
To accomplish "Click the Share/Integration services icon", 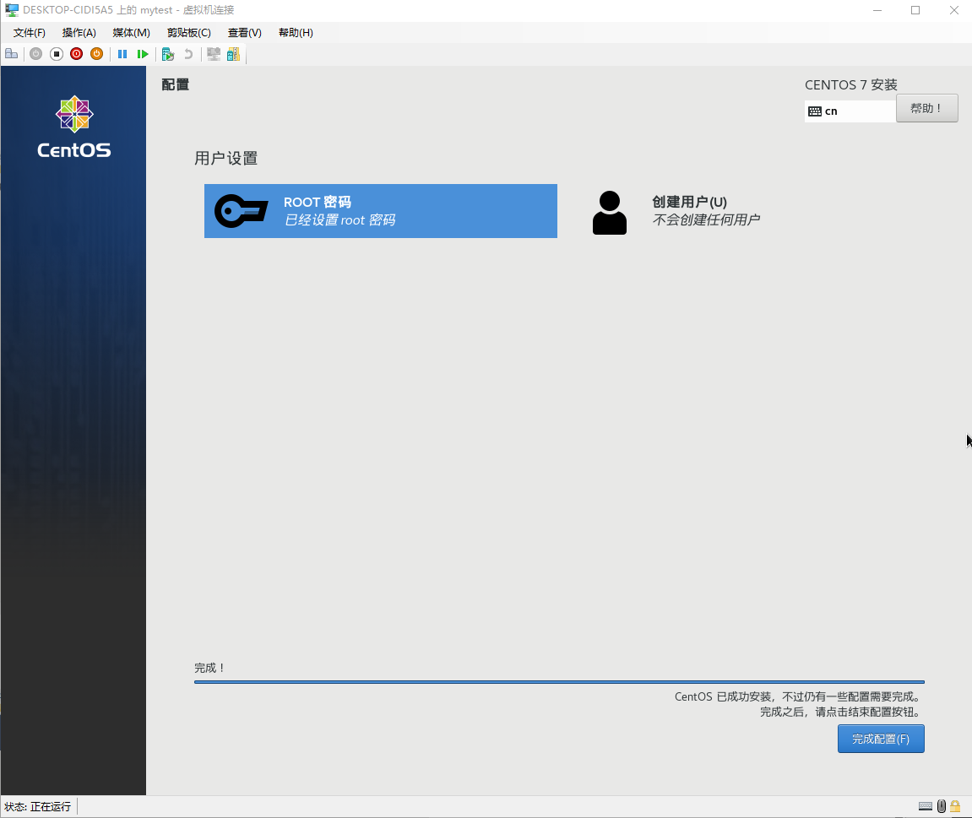I will pyautogui.click(x=233, y=54).
